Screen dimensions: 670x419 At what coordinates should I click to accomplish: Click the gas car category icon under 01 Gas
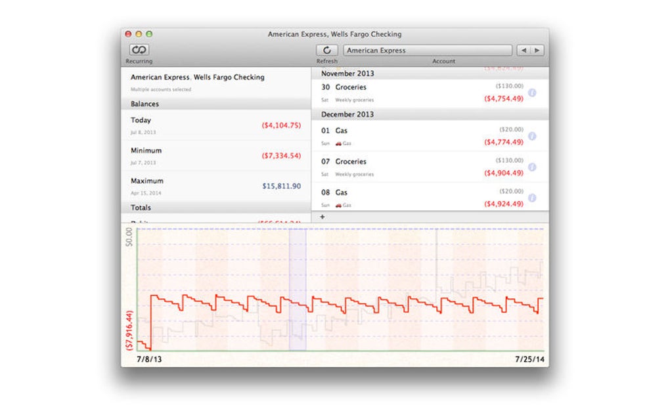338,144
